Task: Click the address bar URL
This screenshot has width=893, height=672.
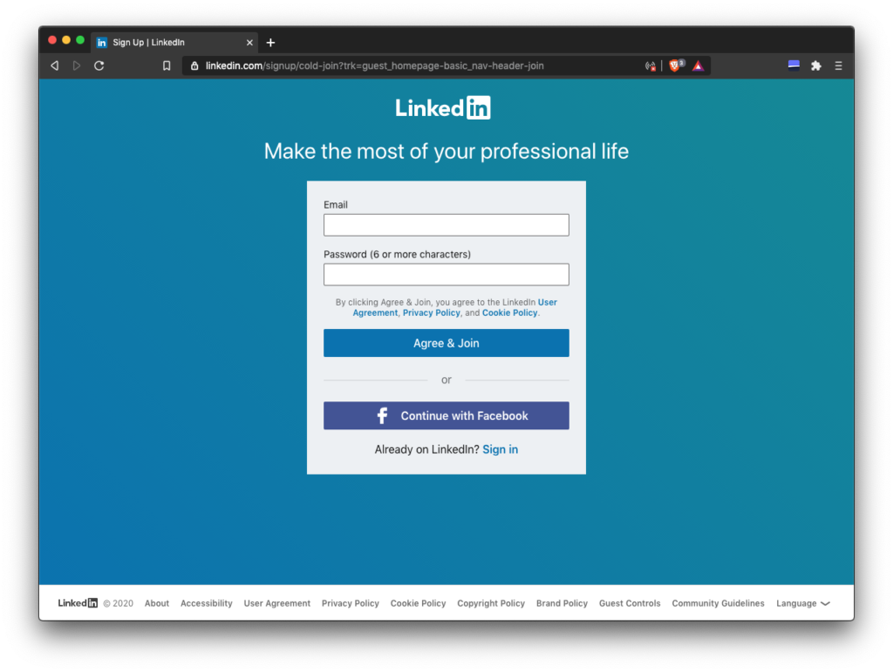Action: click(x=375, y=65)
